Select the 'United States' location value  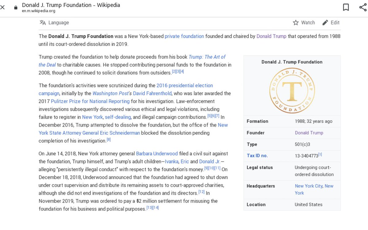click(309, 205)
